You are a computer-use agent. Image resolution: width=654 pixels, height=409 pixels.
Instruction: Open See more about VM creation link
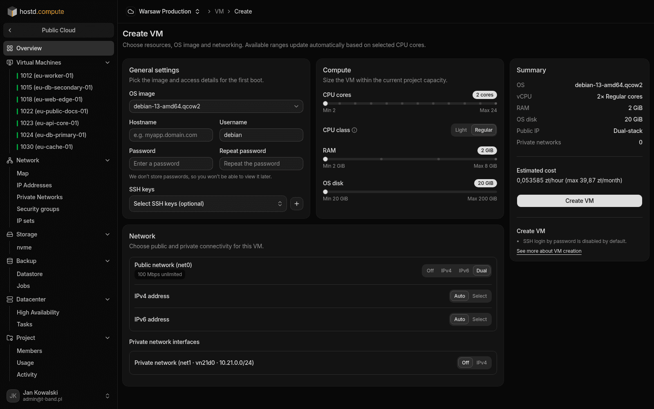tap(549, 251)
